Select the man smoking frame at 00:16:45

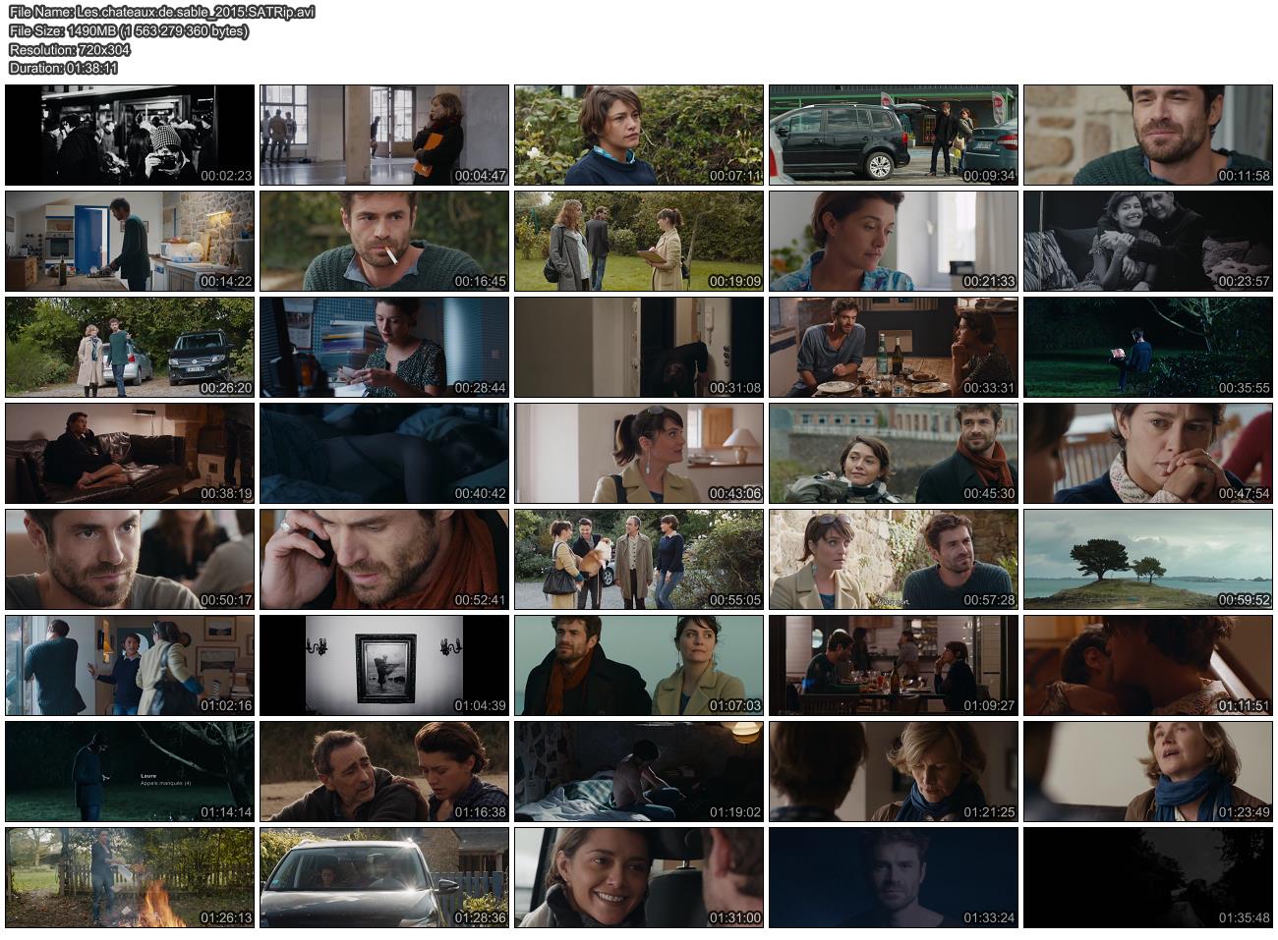pos(384,241)
